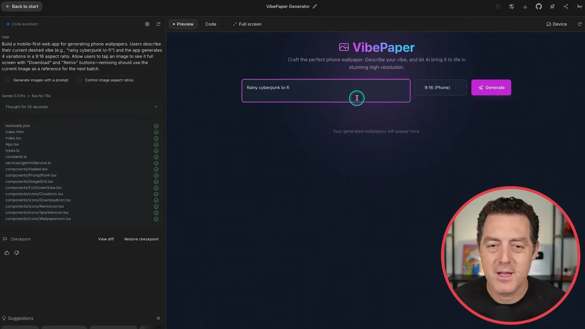Screen dimensions: 585x329
Task: Open services/geminiService.ts file entry
Action: 28,163
